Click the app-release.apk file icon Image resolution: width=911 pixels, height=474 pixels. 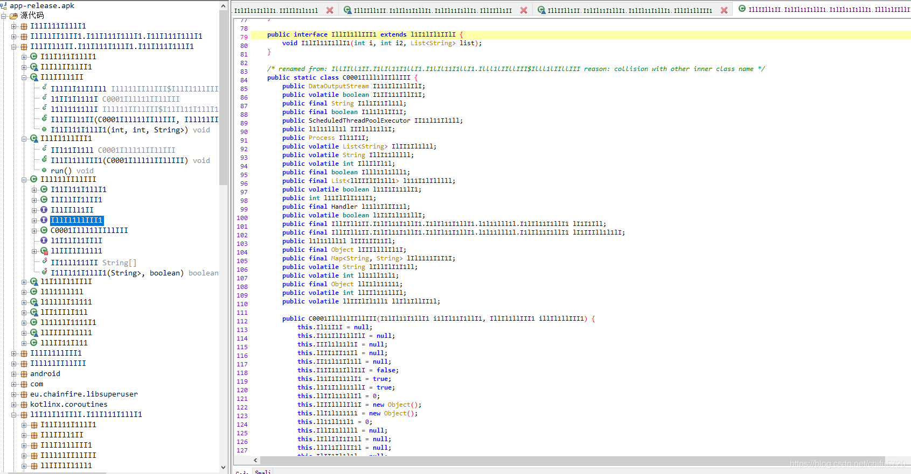(3, 6)
